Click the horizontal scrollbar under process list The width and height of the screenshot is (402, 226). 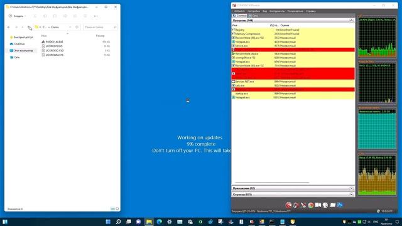pyautogui.click(x=272, y=183)
